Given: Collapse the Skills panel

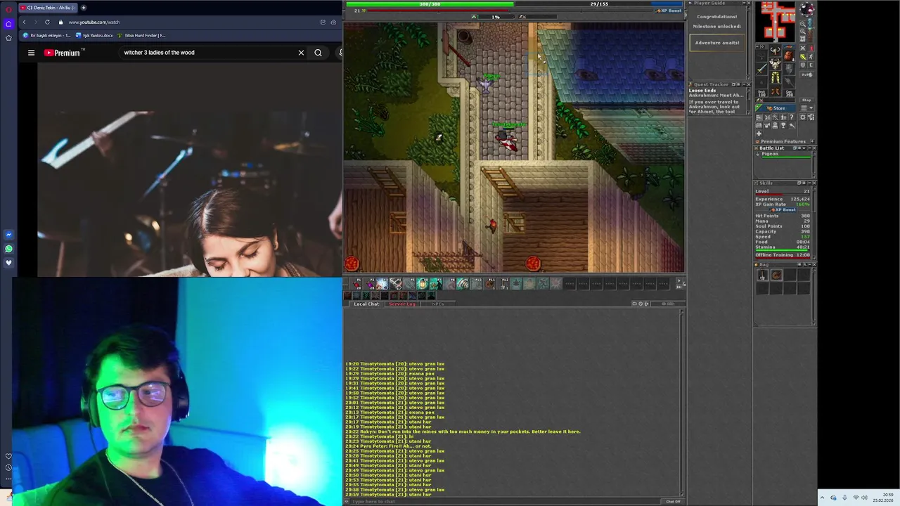Looking at the screenshot, I should [x=809, y=183].
